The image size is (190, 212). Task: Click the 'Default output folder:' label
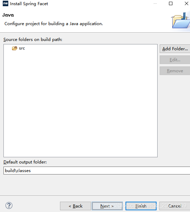25,162
